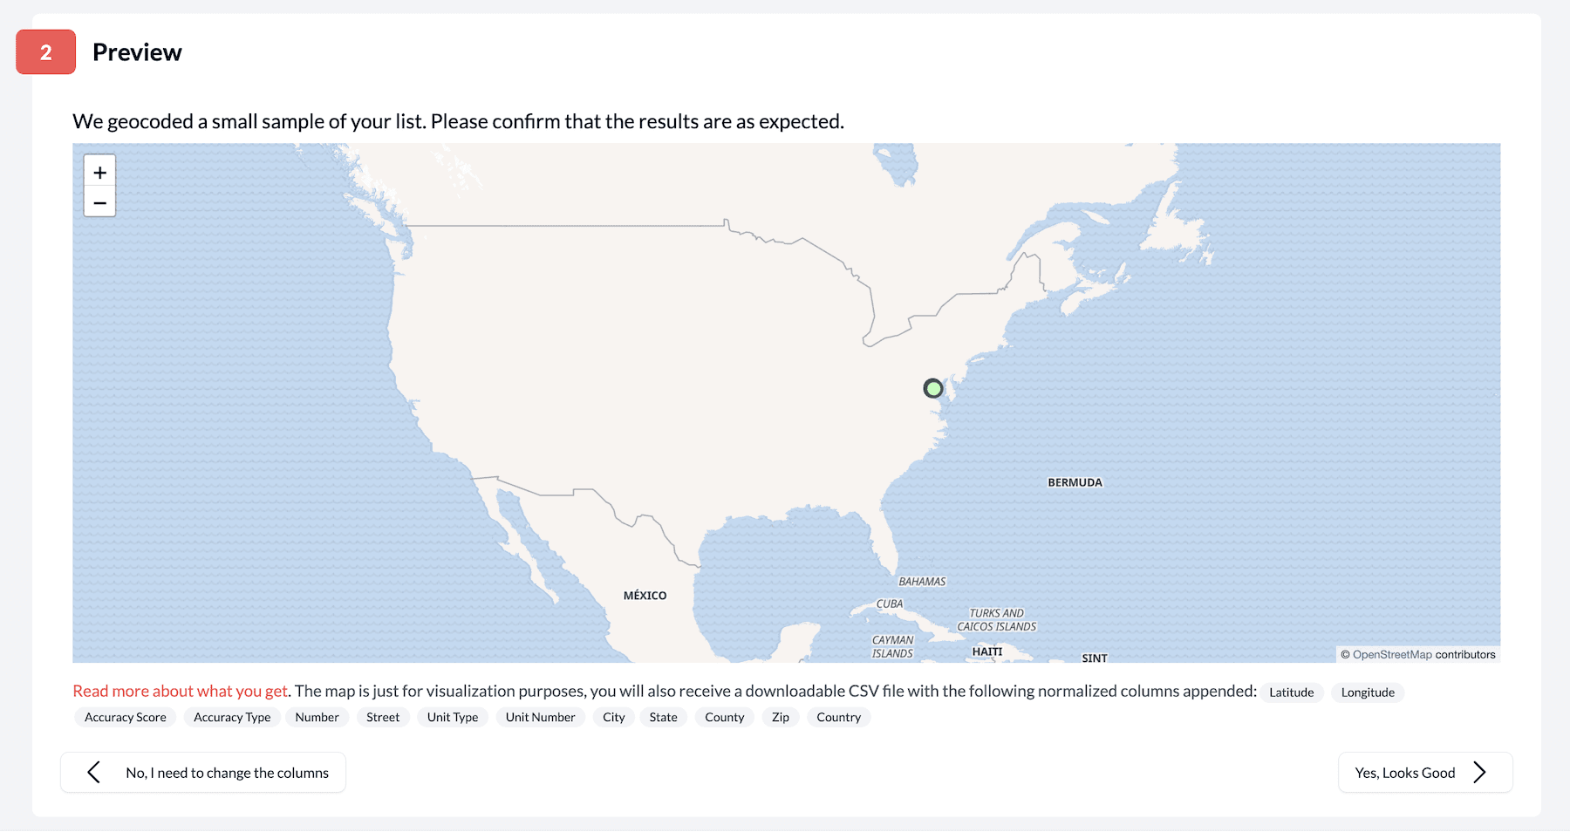
Task: Click the Latitude column tag
Action: point(1291,692)
